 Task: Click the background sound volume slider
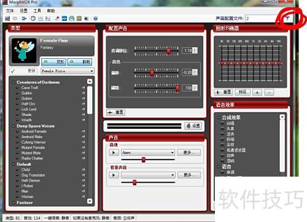tap(134, 182)
